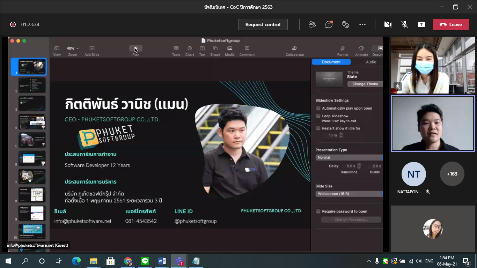Select slide 1 thumbnail in navigator
477x268 pixels.
point(32,67)
